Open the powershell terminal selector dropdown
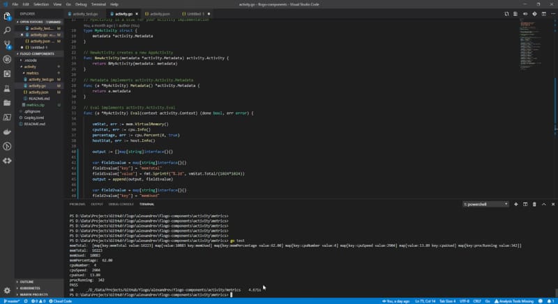Viewport: 558px width, 304px height. pyautogui.click(x=486, y=204)
